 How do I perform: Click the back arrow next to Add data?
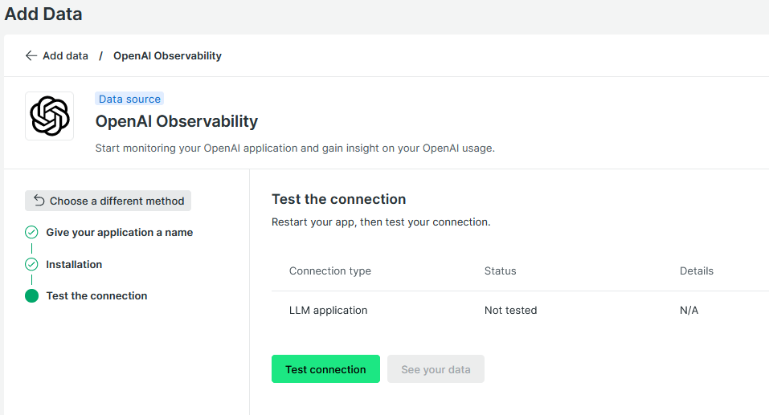click(31, 56)
